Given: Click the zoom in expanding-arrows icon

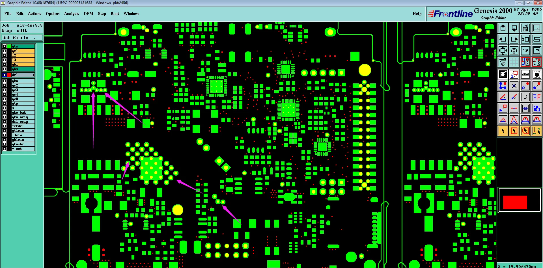Looking at the screenshot, I should tap(503, 51).
